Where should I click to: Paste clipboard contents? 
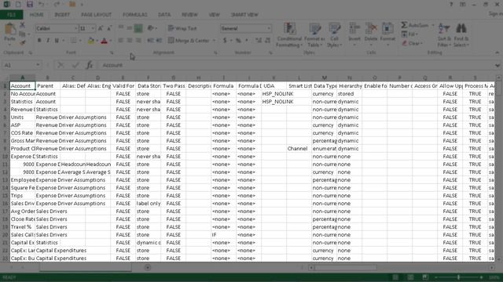(x=9, y=33)
